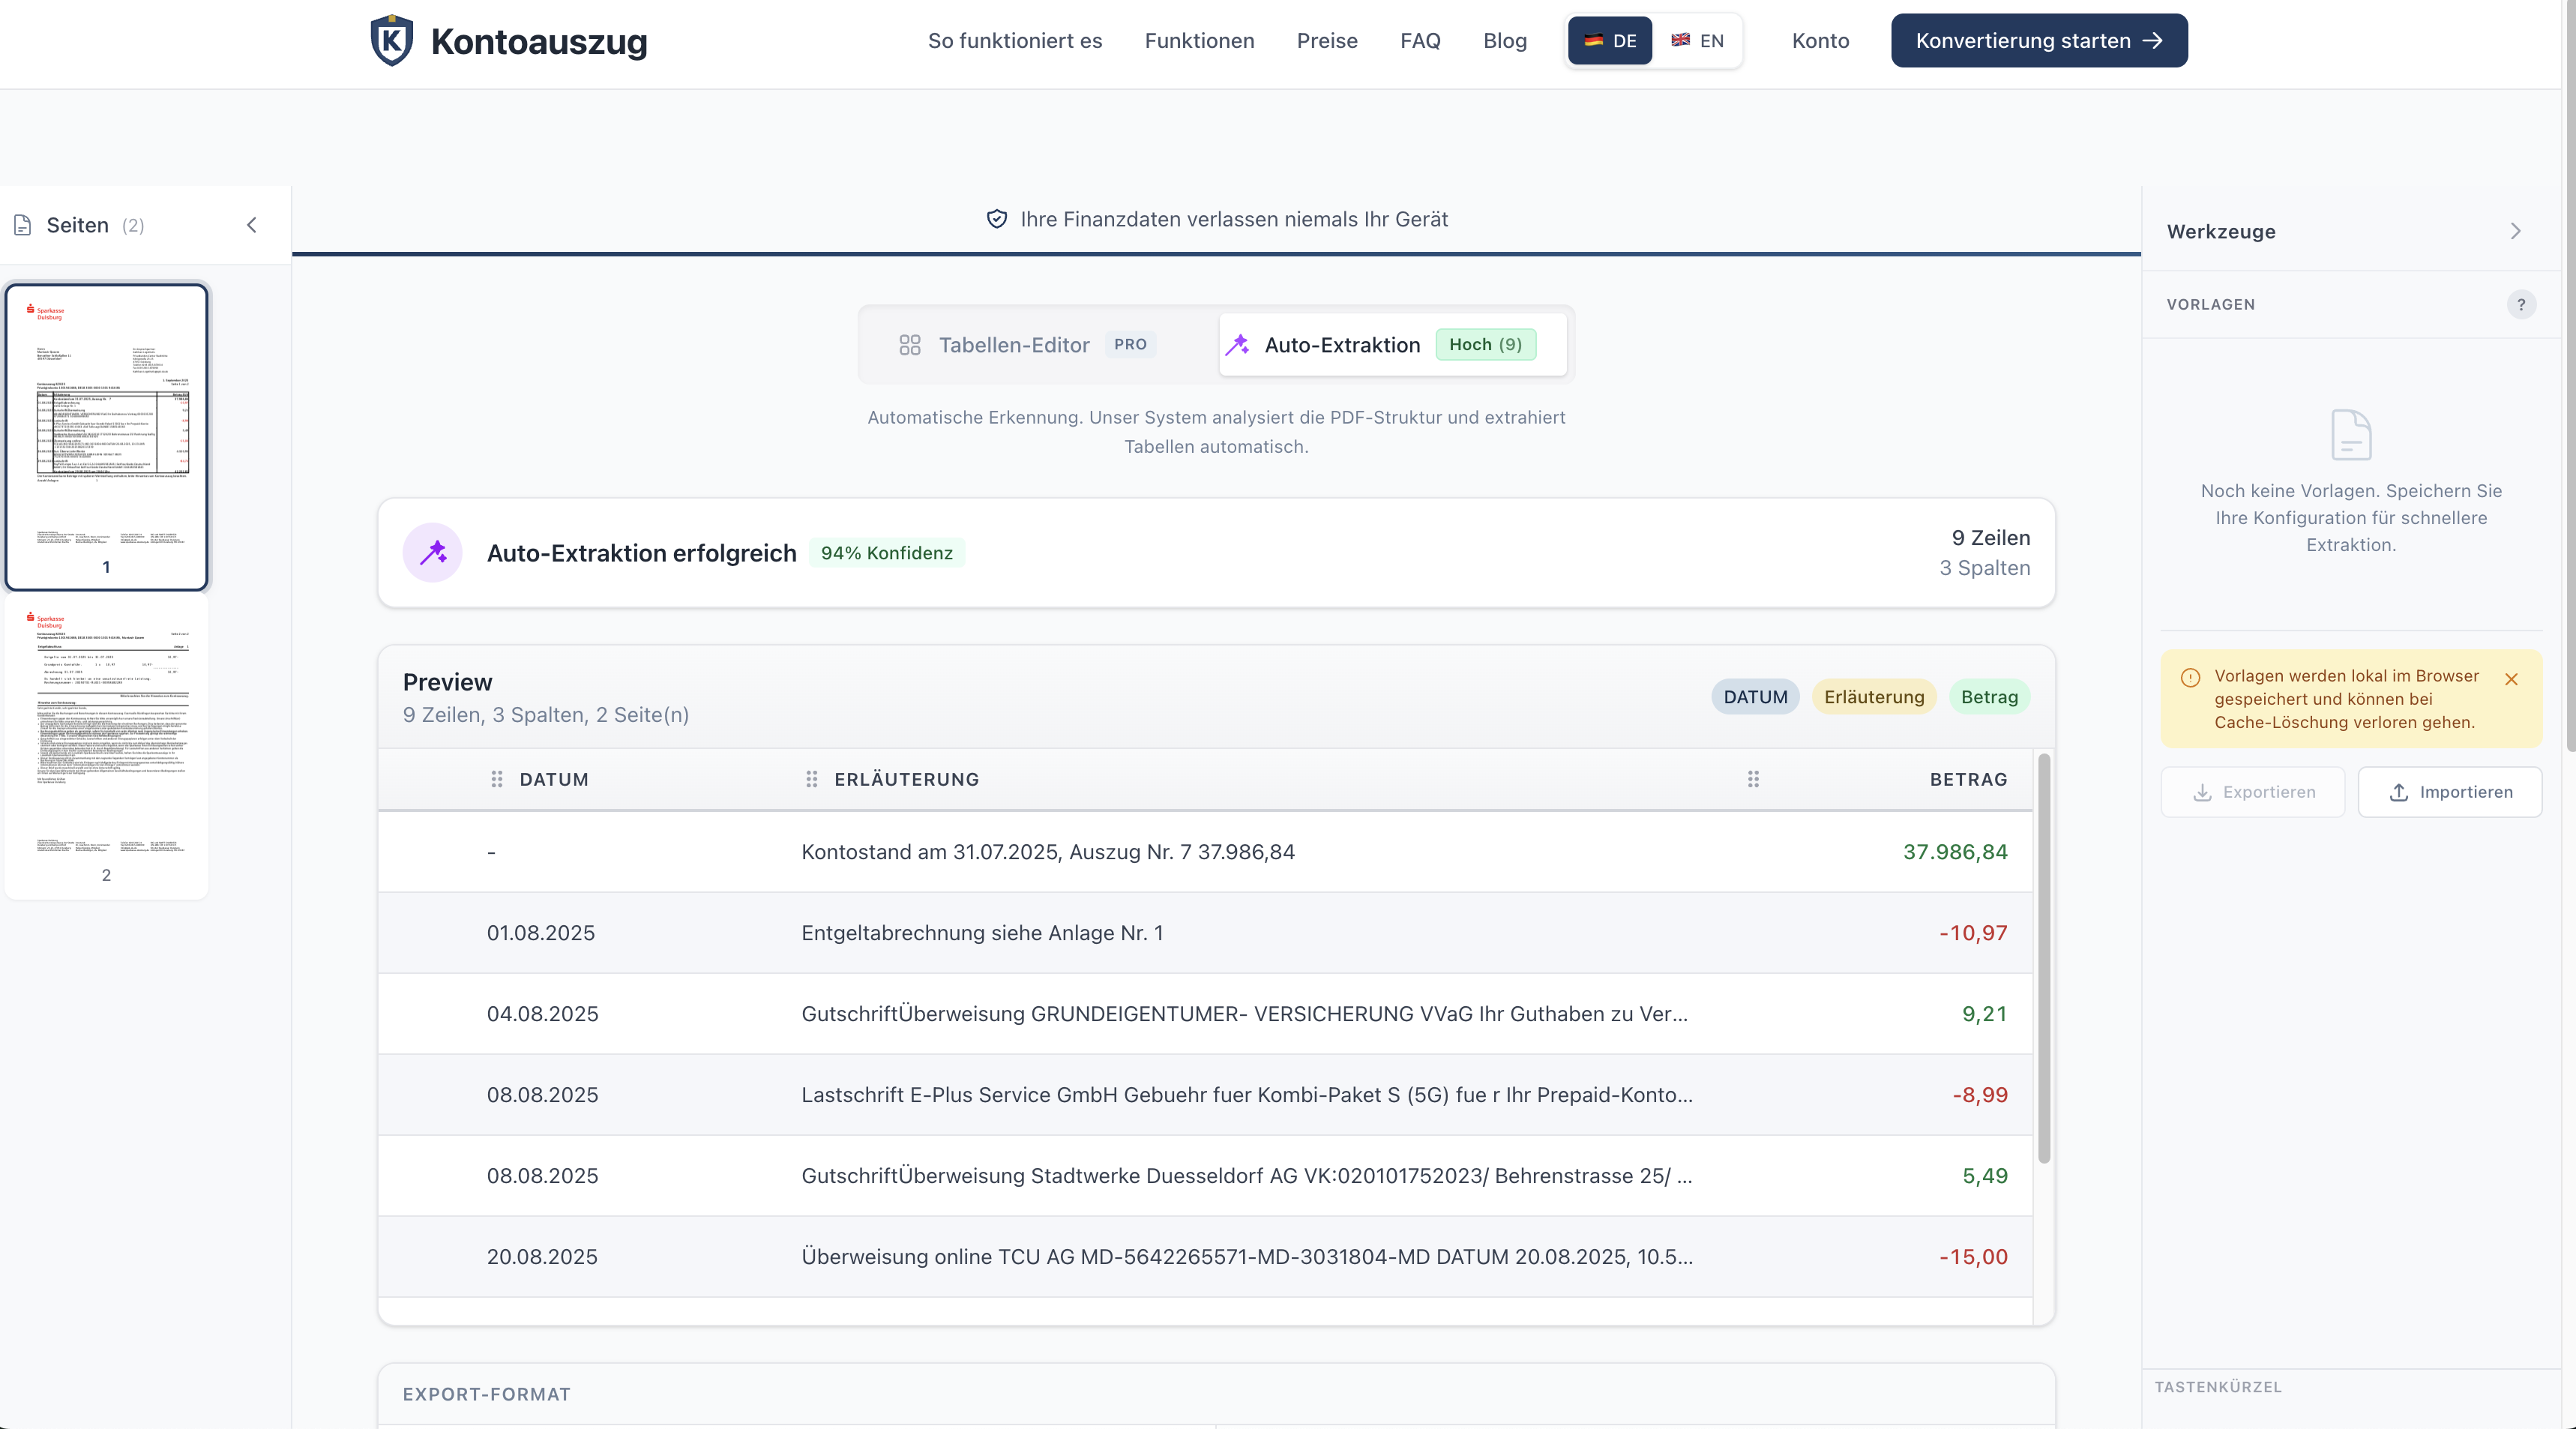Click the Seiten document icon in sidebar
2576x1429 pixels.
point(22,225)
